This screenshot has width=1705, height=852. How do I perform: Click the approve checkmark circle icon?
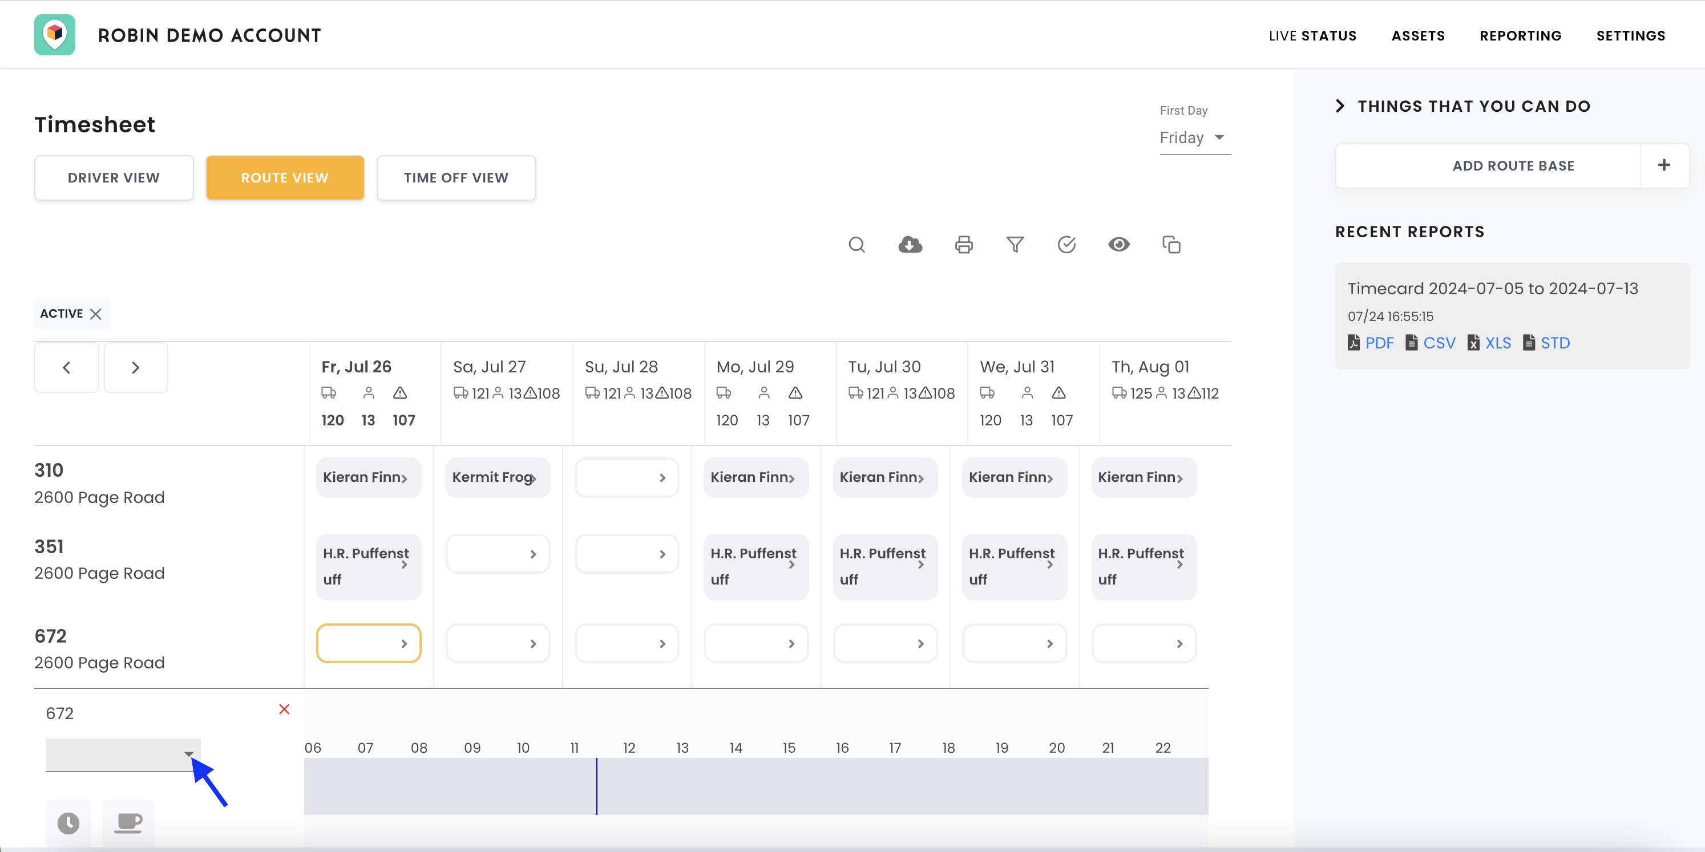1066,245
